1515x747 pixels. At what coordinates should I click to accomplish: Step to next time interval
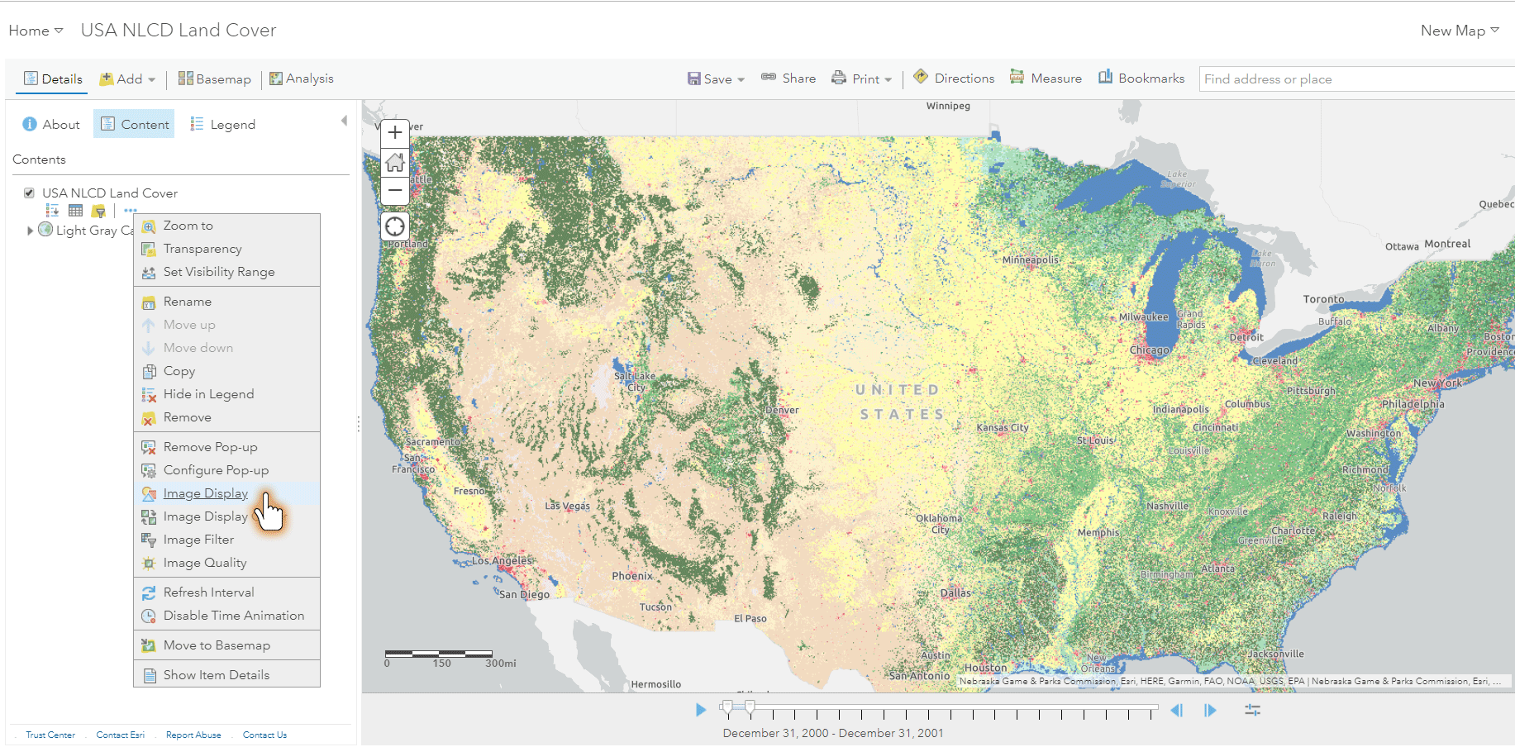coord(1210,710)
